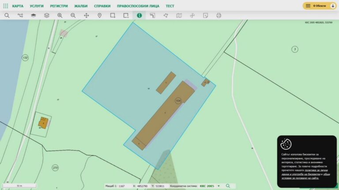Print the map

coord(219,15)
